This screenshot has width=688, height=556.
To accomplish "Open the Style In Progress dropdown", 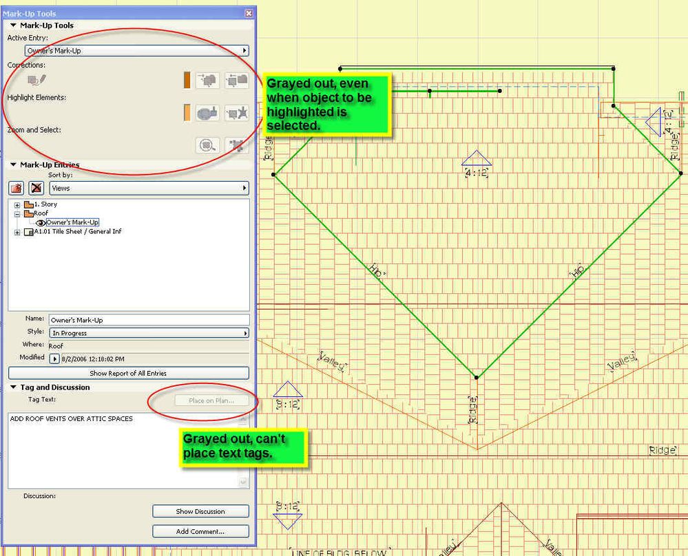I will (149, 333).
